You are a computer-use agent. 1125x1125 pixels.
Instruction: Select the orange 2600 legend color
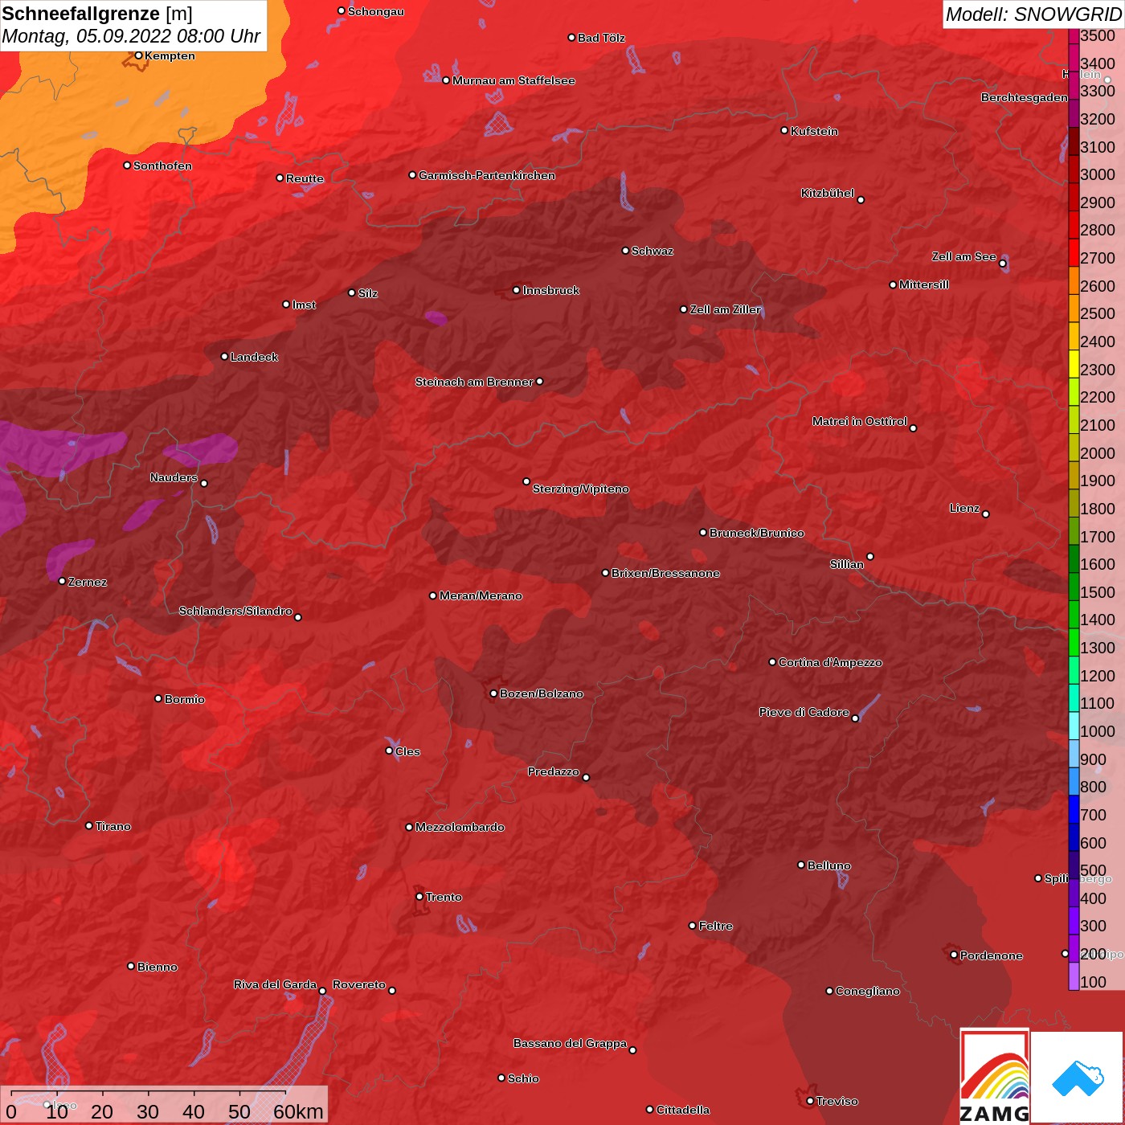pyautogui.click(x=1074, y=281)
